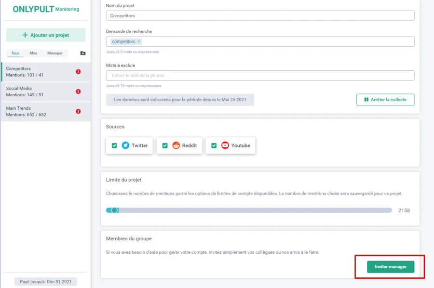
Task: Toggle the Reddit source checkbox
Action: tap(165, 145)
